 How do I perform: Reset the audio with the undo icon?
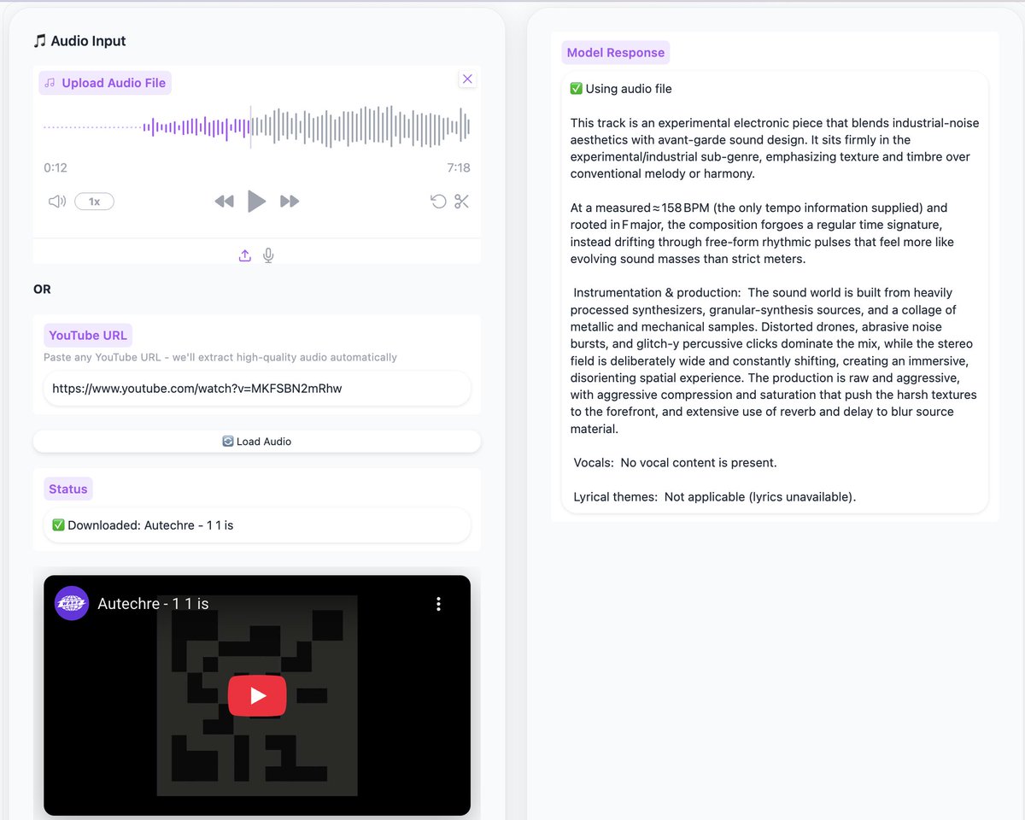[438, 202]
